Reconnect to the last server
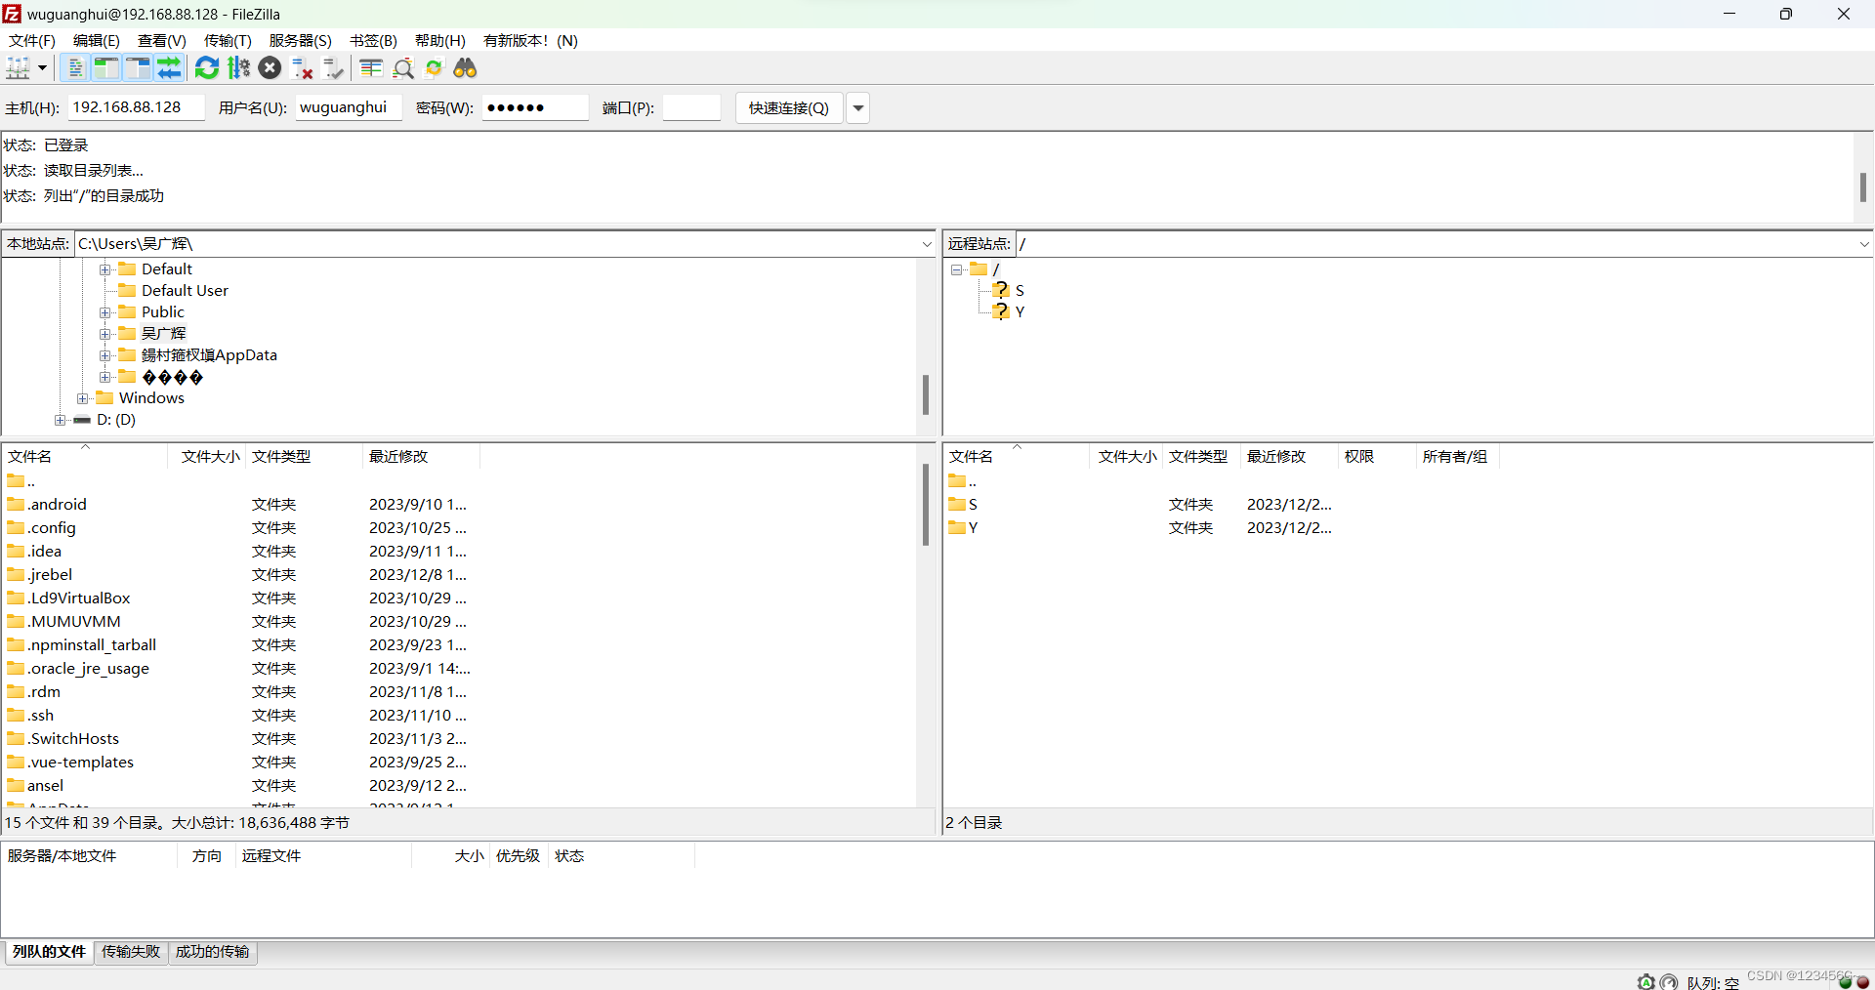The width and height of the screenshot is (1875, 990). pos(334,68)
